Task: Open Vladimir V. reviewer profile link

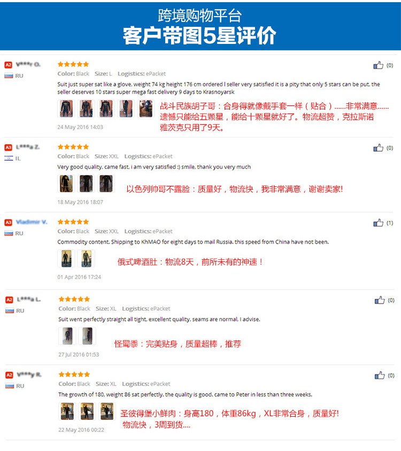Action: click(x=32, y=222)
